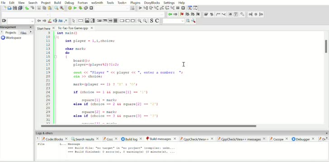Click the green Run button in toolbar
Viewport: 329px width, 162px height.
75,8
